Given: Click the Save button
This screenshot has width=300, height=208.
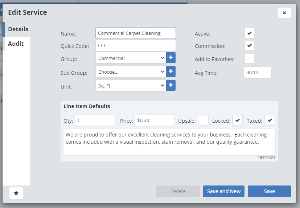Looking at the screenshot, I should (270, 191).
